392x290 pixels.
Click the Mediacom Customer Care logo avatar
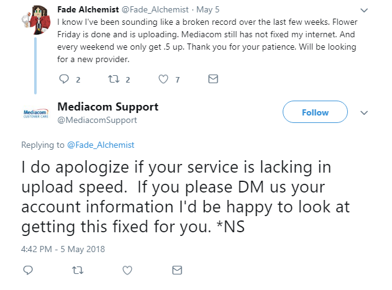point(35,113)
